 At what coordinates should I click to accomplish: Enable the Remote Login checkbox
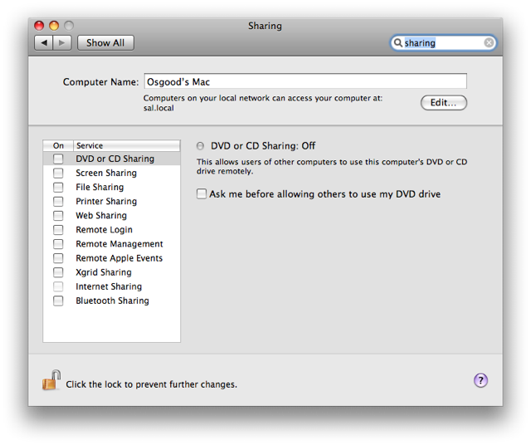pos(58,230)
